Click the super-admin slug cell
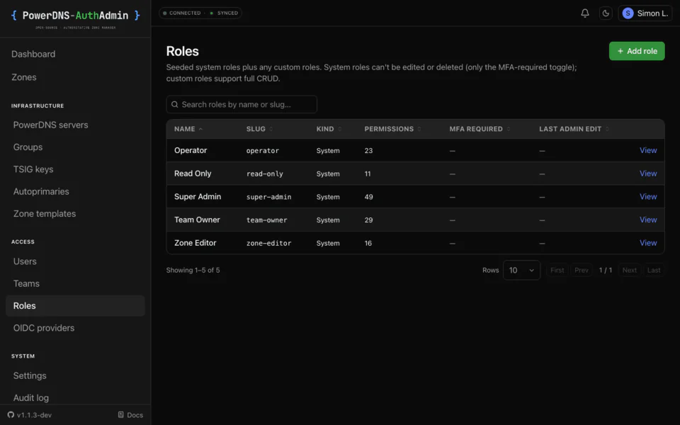680x425 pixels. [x=269, y=197]
